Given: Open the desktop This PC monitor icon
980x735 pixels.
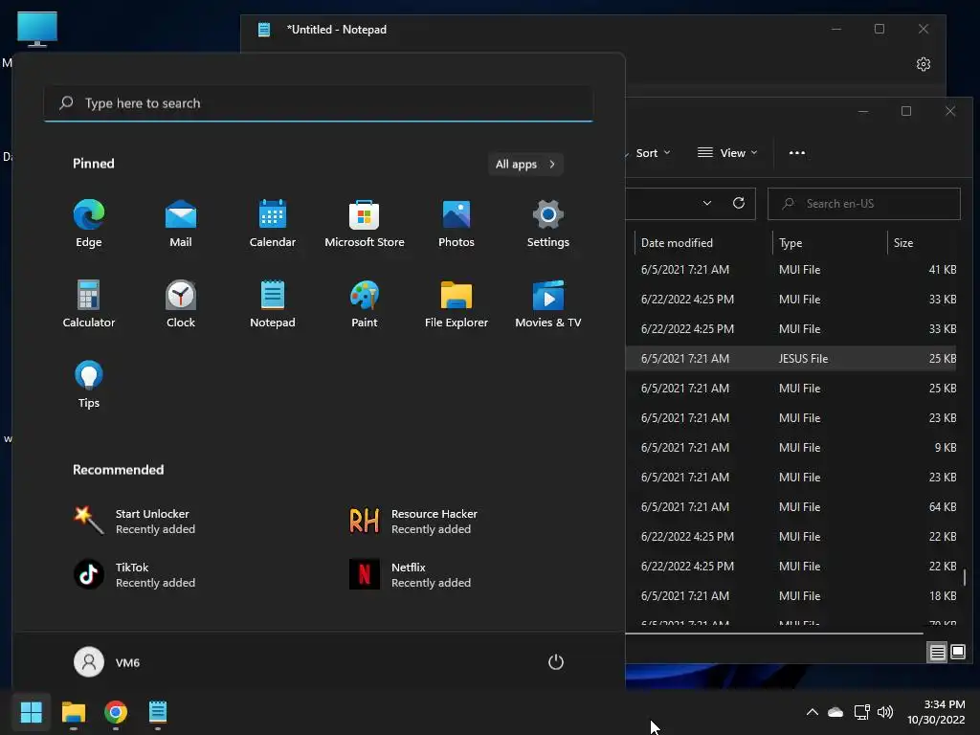Looking at the screenshot, I should (x=37, y=29).
